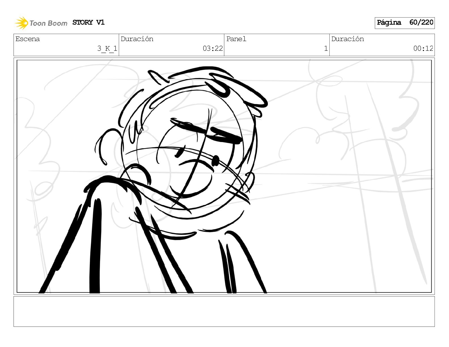The height and width of the screenshot is (347, 449).
Task: Click the 'STORY V1' title text
Action: pos(88,22)
